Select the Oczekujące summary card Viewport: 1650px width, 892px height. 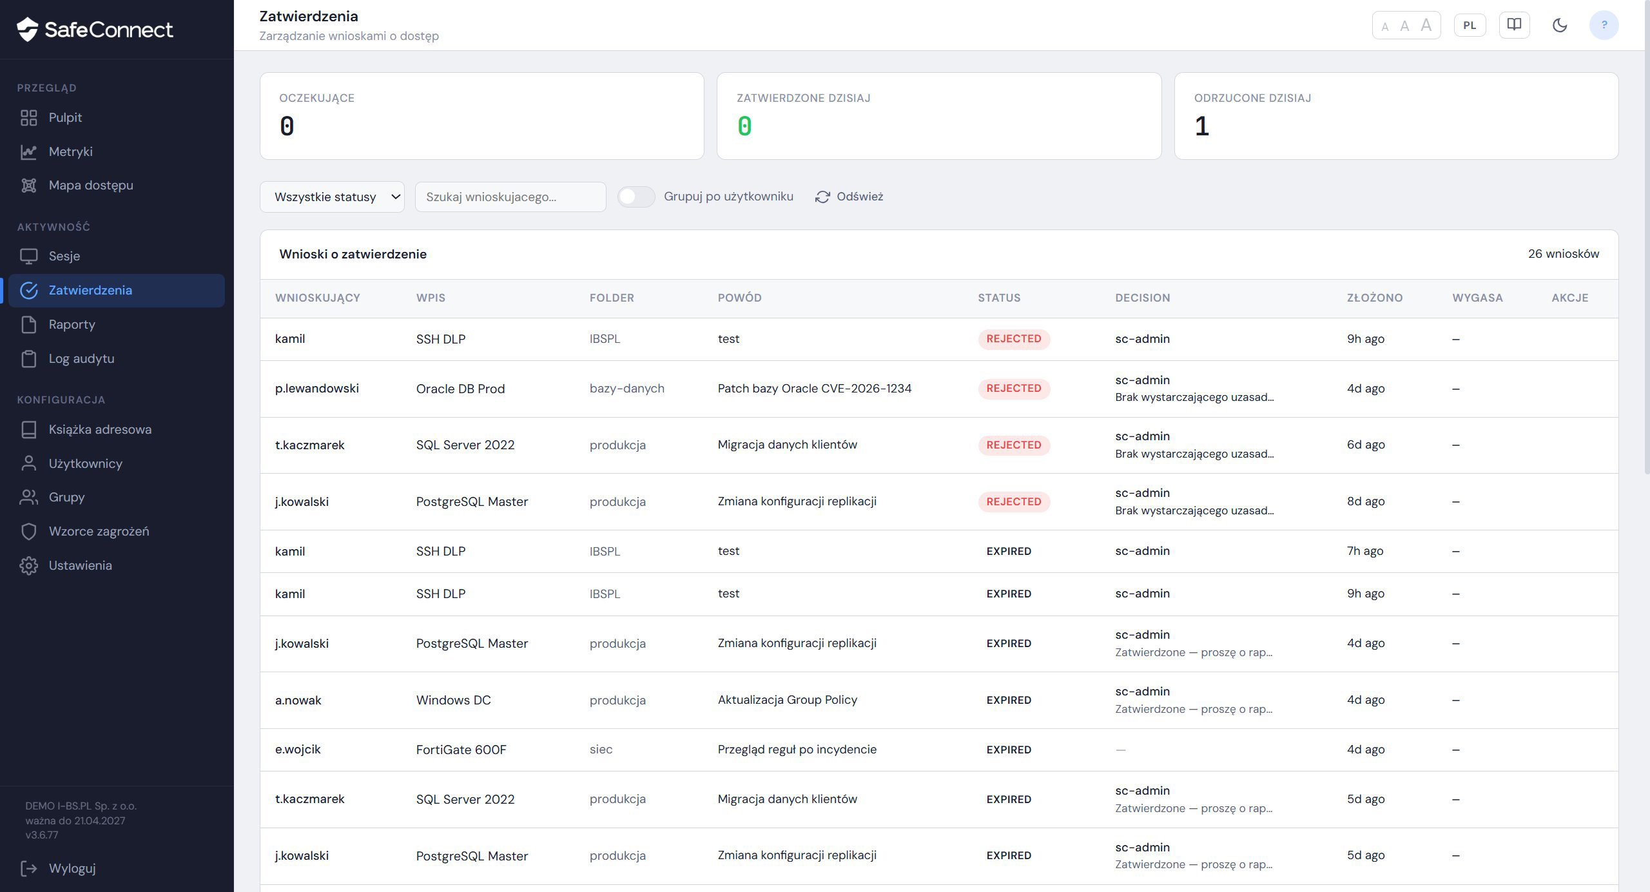point(482,116)
